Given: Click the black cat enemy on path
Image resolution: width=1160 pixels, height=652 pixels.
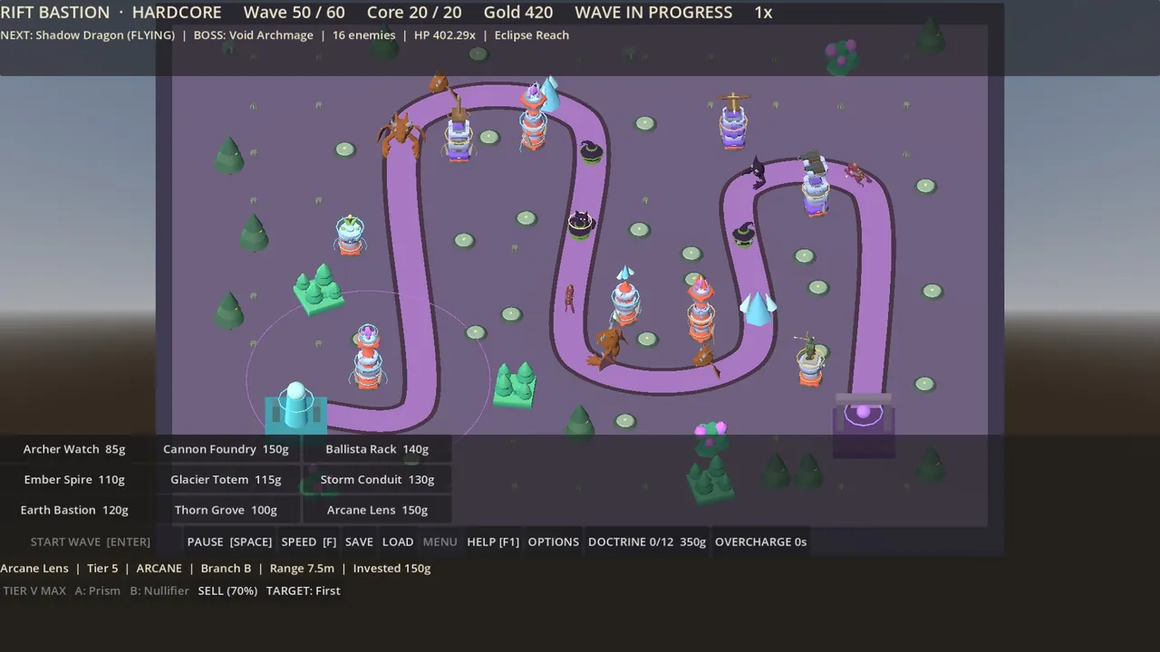Looking at the screenshot, I should click(x=581, y=224).
